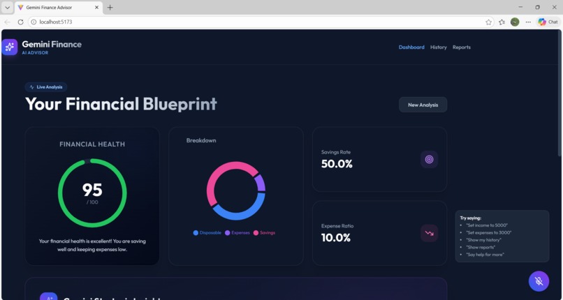
Task: Click the "Try saying:" heading
Action: coord(470,218)
